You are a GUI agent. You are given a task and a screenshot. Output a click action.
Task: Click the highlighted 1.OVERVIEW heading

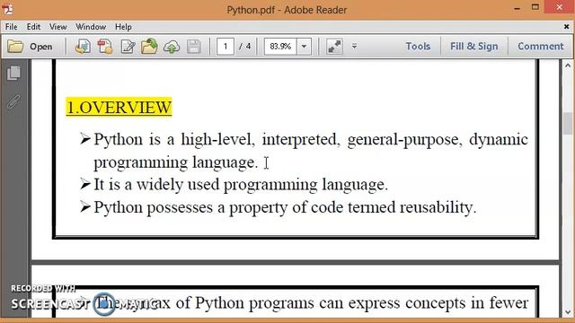coord(119,108)
